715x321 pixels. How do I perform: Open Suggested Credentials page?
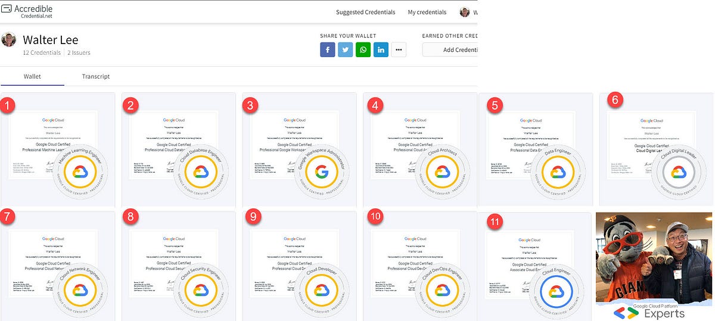(x=365, y=12)
